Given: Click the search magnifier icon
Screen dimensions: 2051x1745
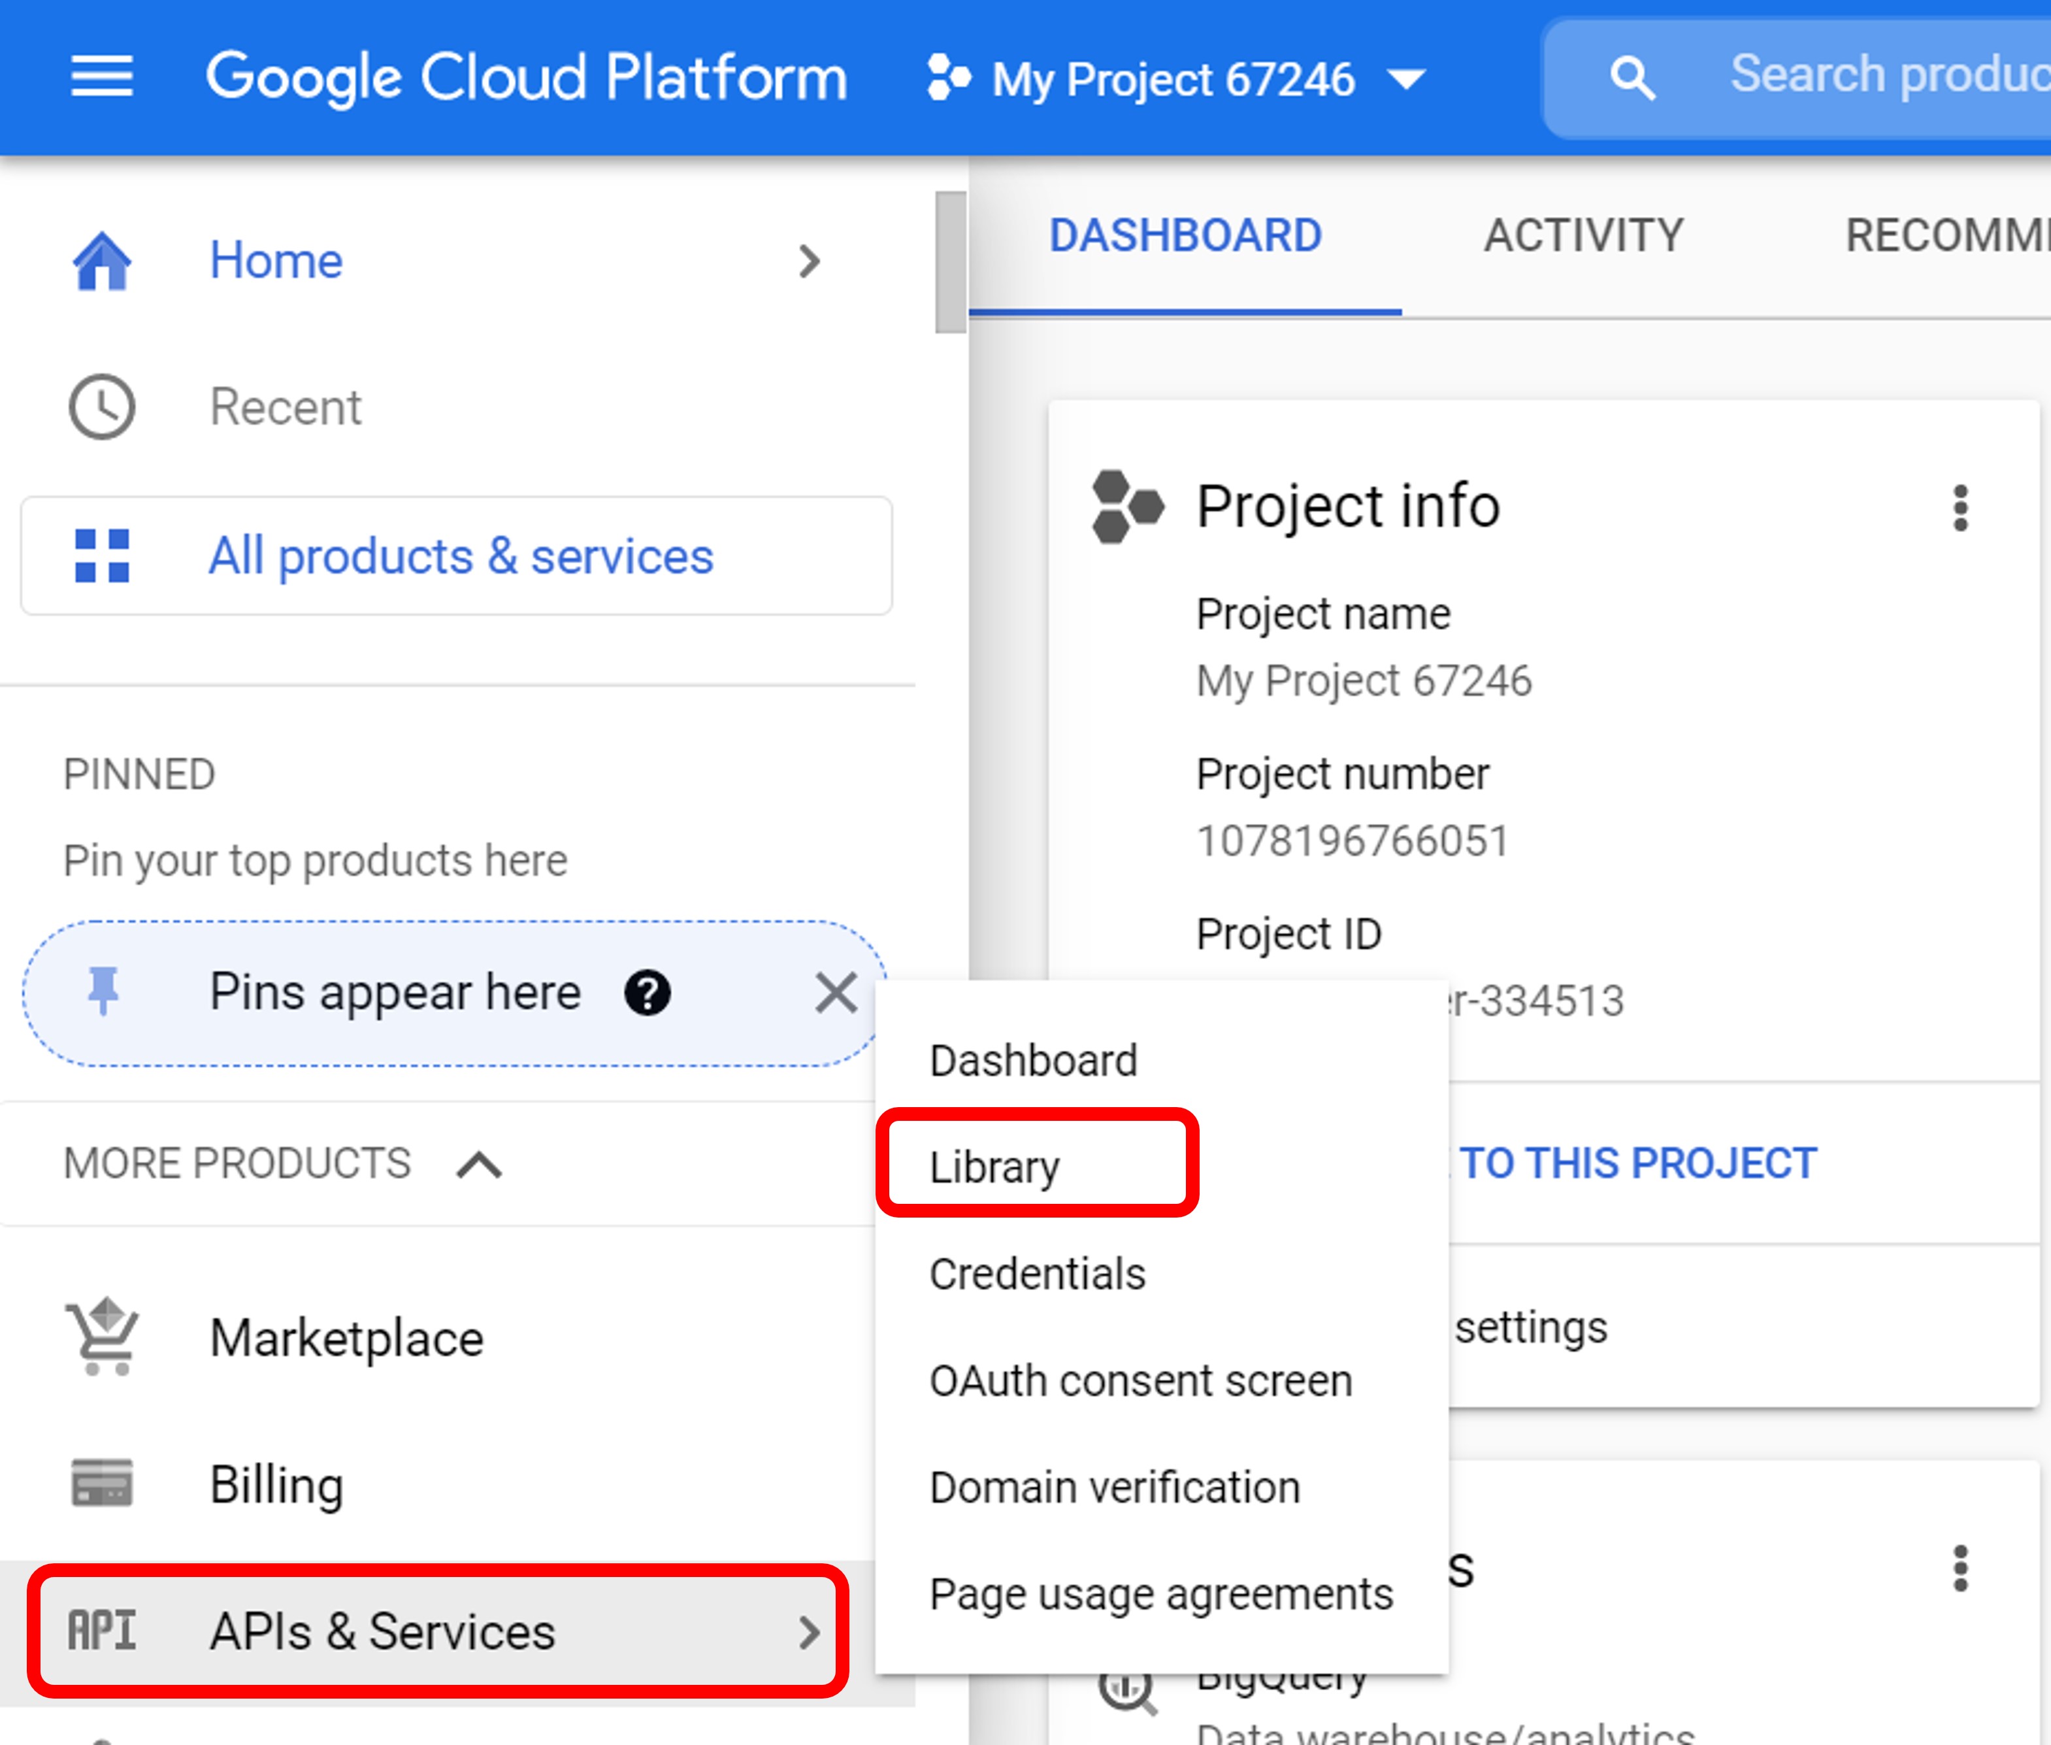Looking at the screenshot, I should click(1632, 77).
